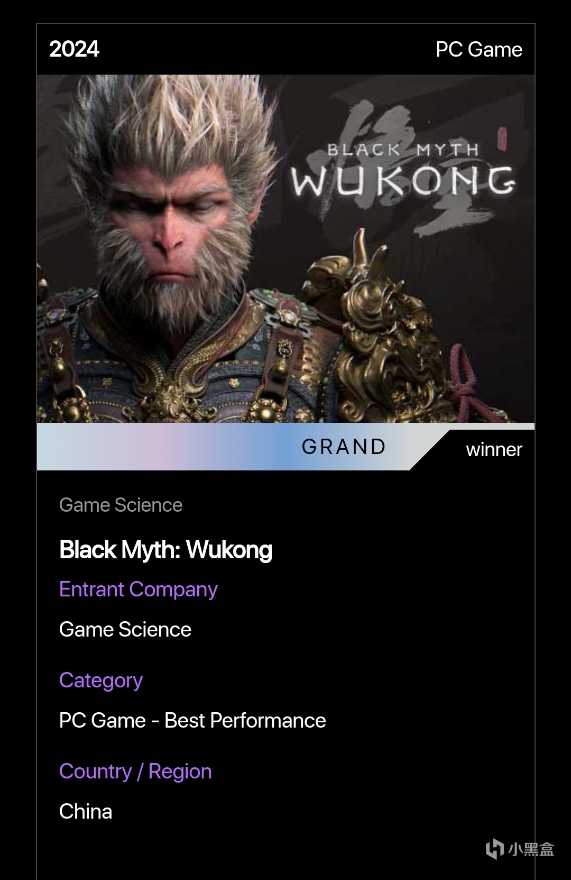Click the BLACK MYTH text in logo
571x880 pixels.
pos(403,150)
